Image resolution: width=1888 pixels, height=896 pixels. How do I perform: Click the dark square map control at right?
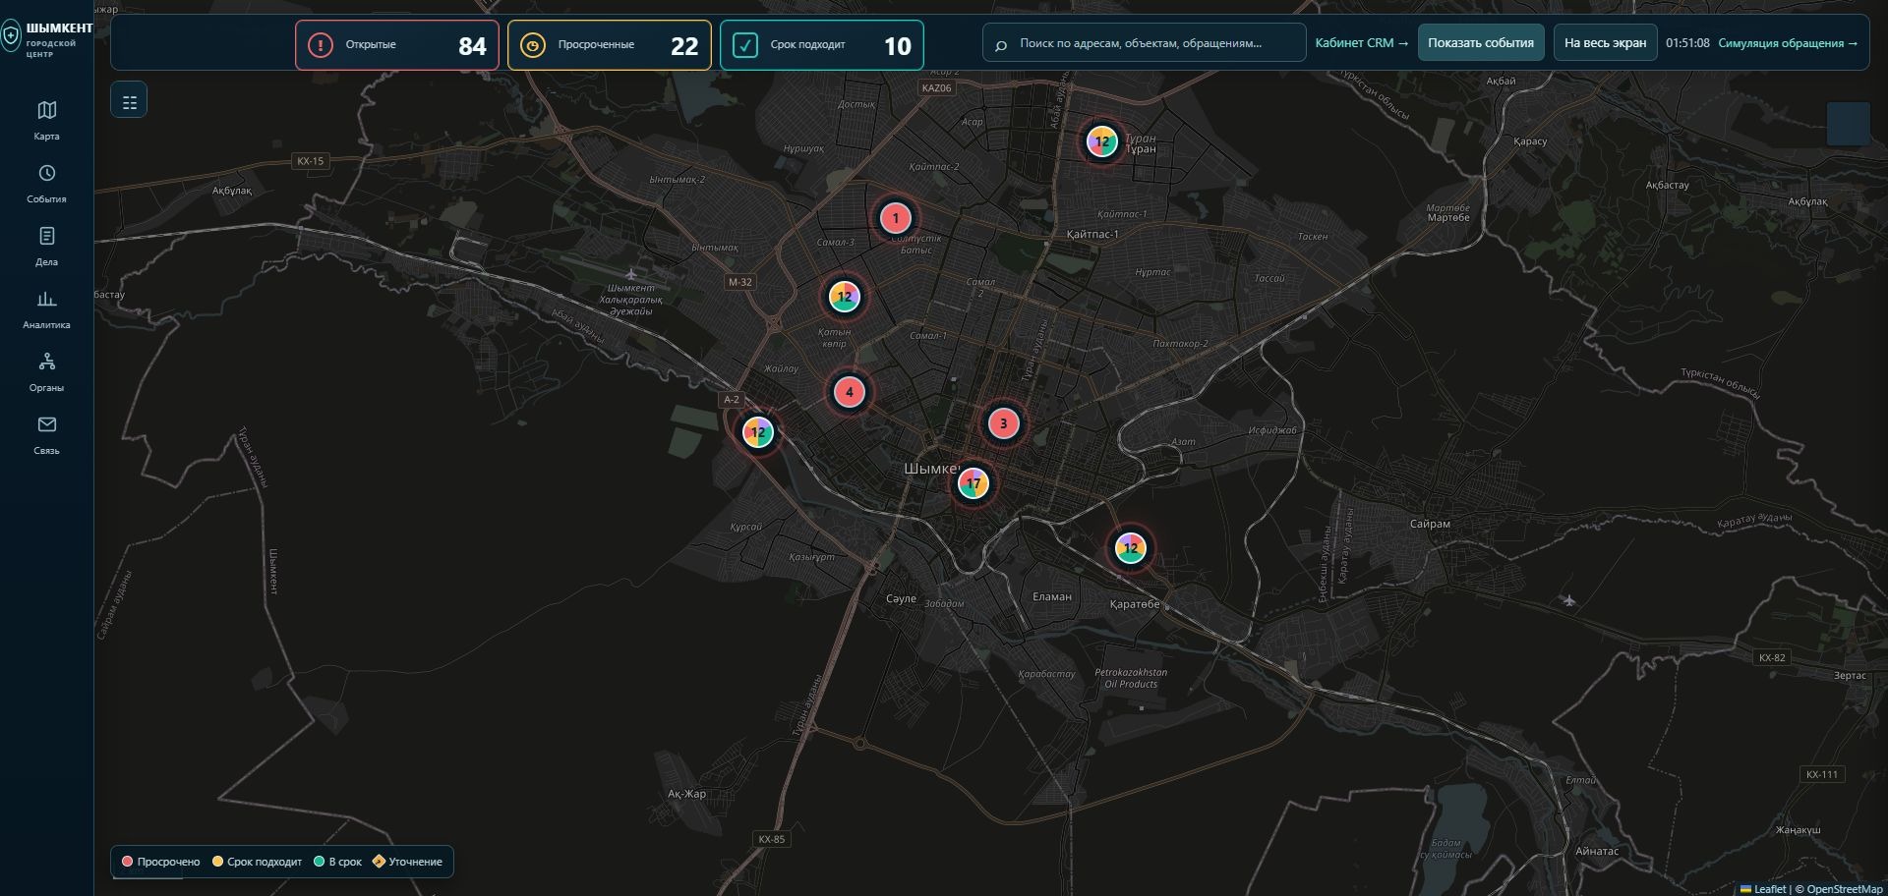(x=1849, y=124)
